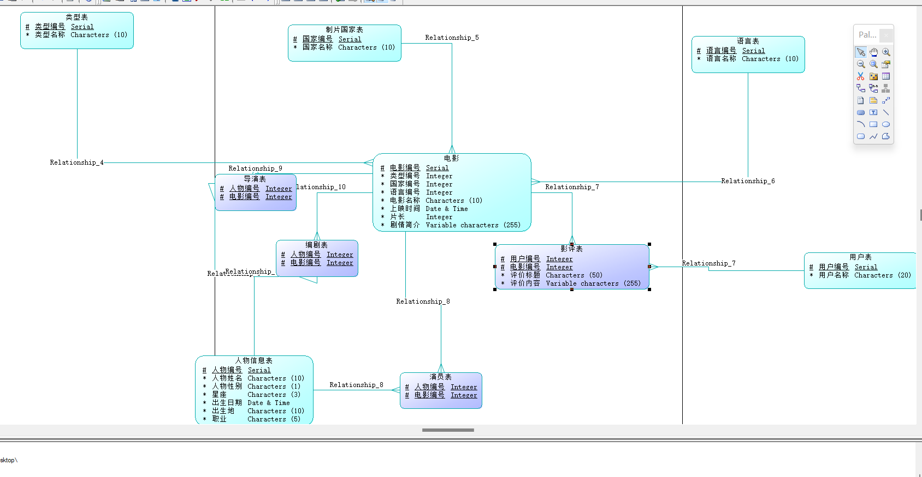Select the 制片国家表 entity box
This screenshot has width=922, height=477.
[x=345, y=43]
